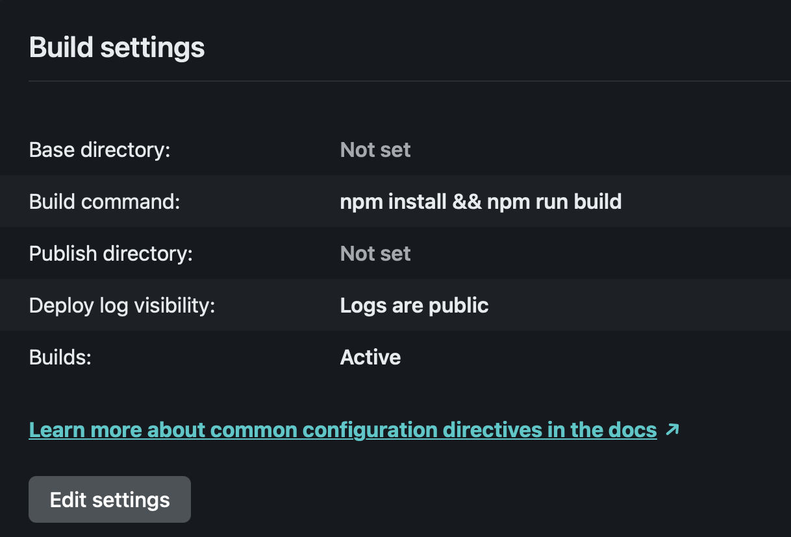Click the "&&" operator in the build command
This screenshot has width=791, height=537.
click(468, 202)
